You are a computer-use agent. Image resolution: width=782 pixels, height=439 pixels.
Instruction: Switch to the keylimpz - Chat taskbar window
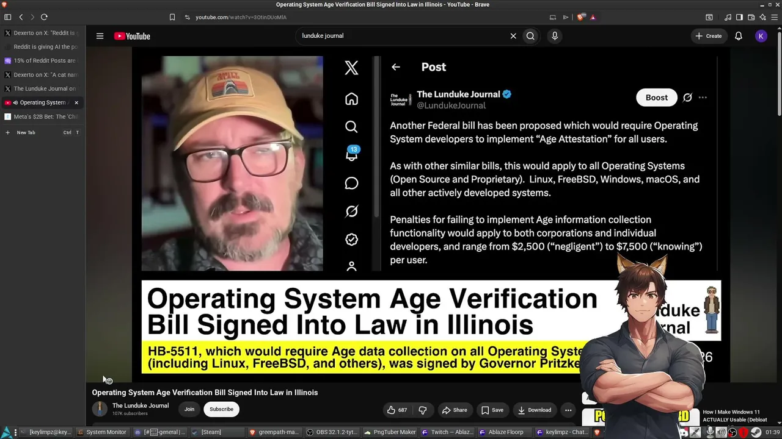pos(562,432)
